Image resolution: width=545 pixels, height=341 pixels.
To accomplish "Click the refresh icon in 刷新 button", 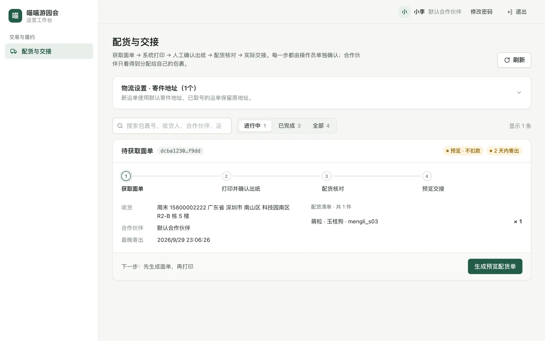I will tap(507, 60).
